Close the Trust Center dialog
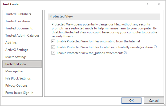 click(159, 4)
